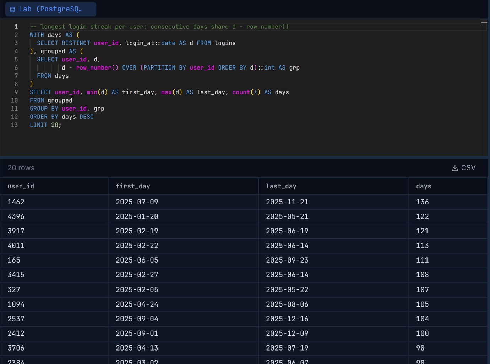
Task: Click the download icon beside CSV
Action: pyautogui.click(x=455, y=168)
